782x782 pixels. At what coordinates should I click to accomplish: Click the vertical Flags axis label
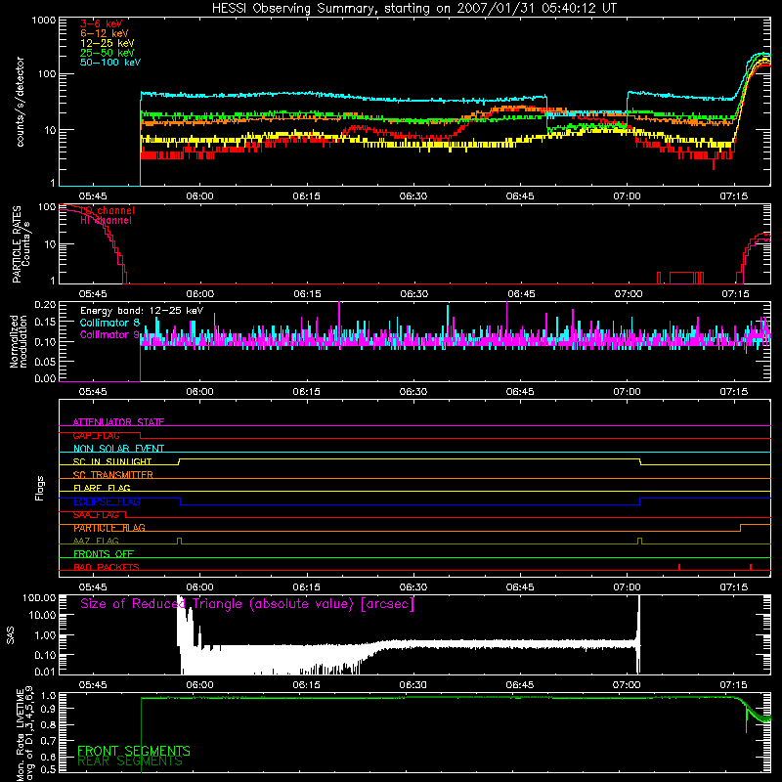[39, 488]
